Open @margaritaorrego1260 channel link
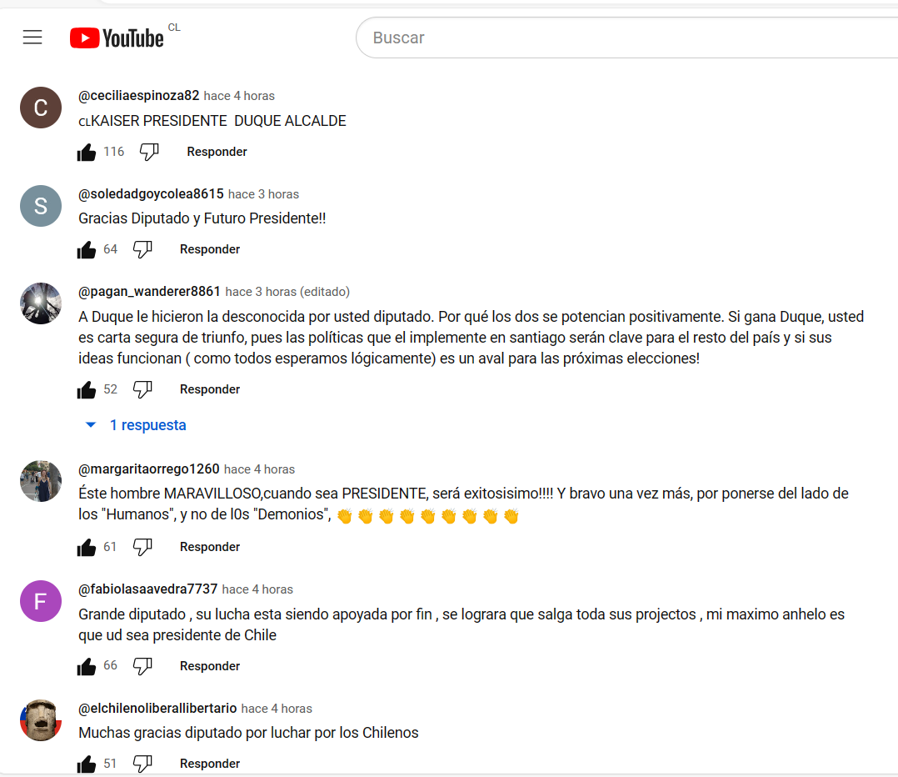This screenshot has height=777, width=898. pos(149,469)
